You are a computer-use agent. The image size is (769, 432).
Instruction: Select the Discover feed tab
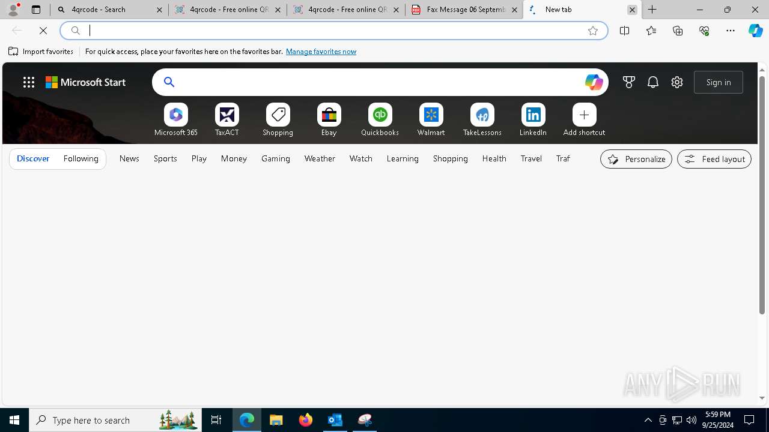point(33,158)
